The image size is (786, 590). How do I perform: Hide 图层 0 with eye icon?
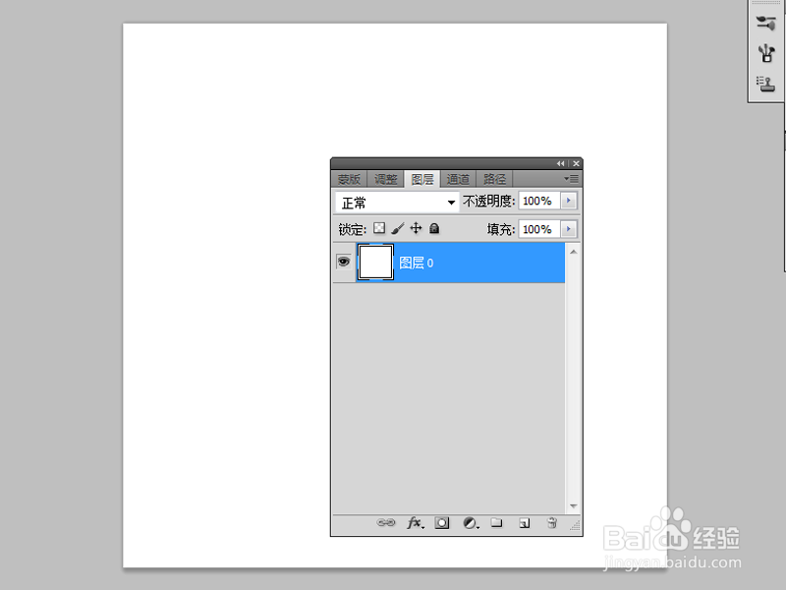tap(343, 262)
